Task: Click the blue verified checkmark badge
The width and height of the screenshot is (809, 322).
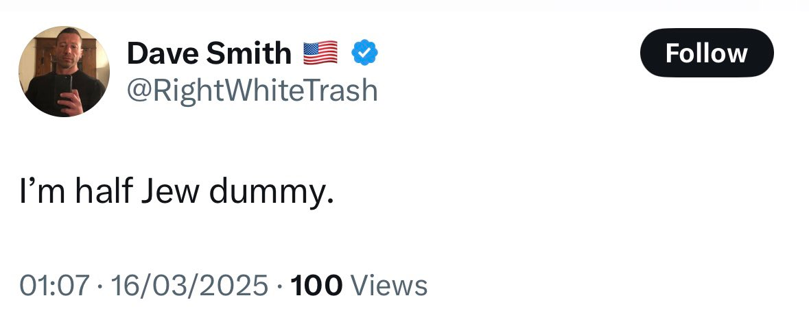Action: point(365,53)
